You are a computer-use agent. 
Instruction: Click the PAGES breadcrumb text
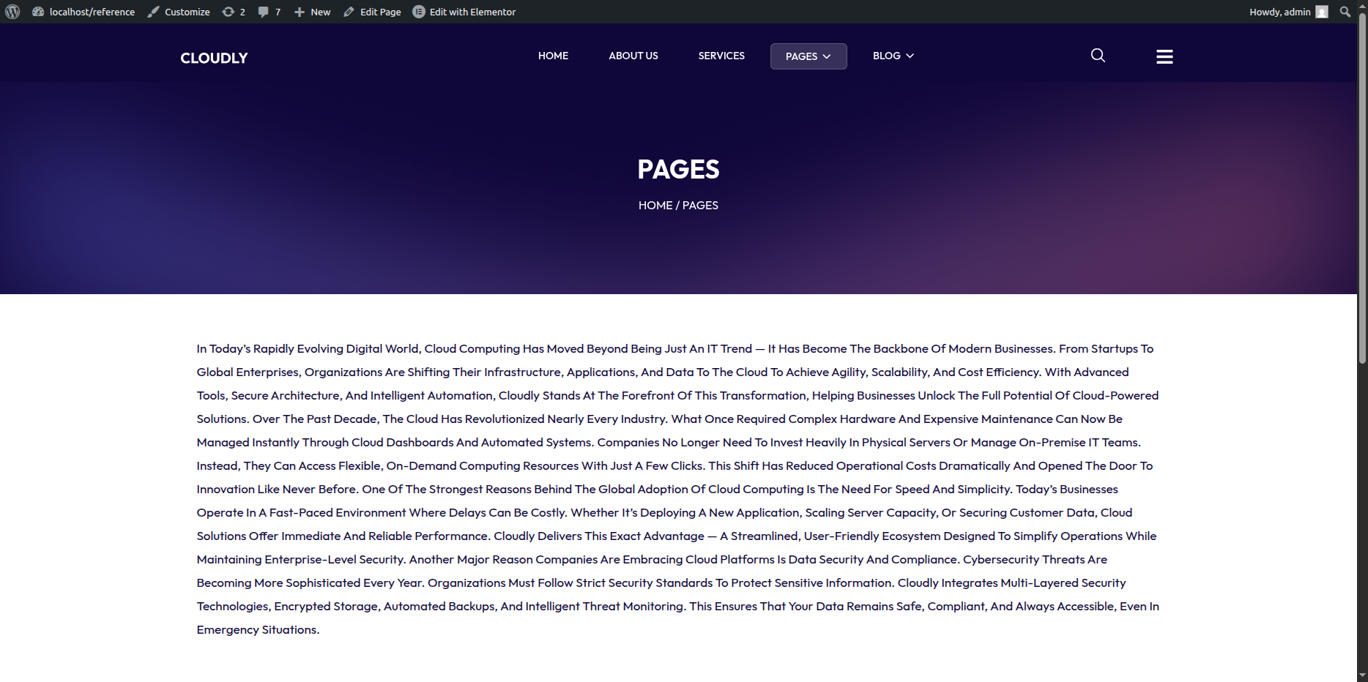tap(700, 206)
